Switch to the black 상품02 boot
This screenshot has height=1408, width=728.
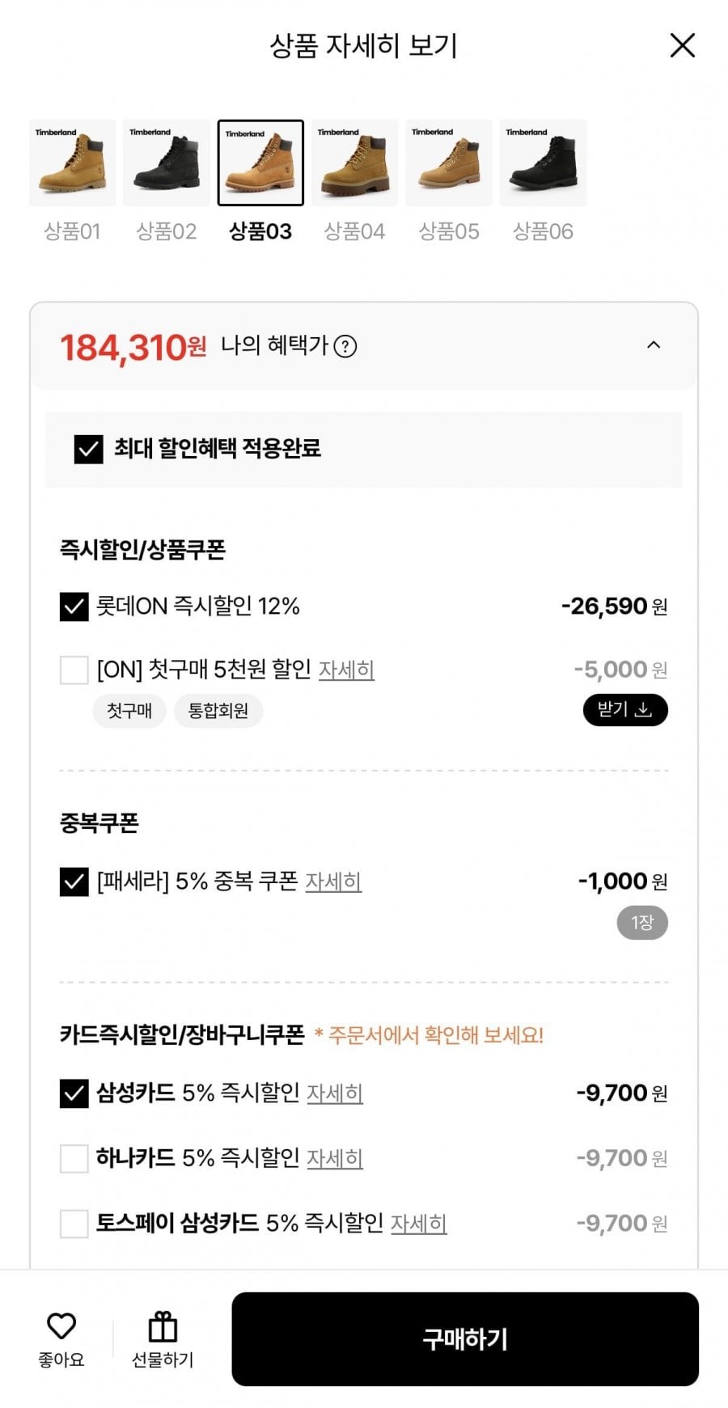[x=167, y=163]
